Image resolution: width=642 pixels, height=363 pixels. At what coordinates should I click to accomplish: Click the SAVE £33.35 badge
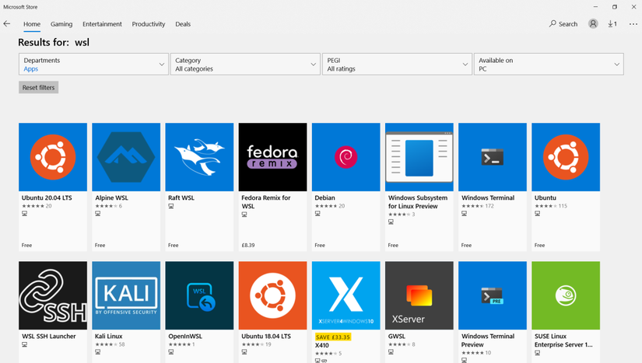point(333,337)
